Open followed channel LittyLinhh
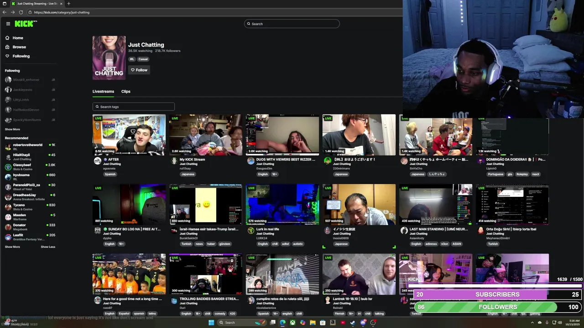The width and height of the screenshot is (584, 328). tap(30, 100)
